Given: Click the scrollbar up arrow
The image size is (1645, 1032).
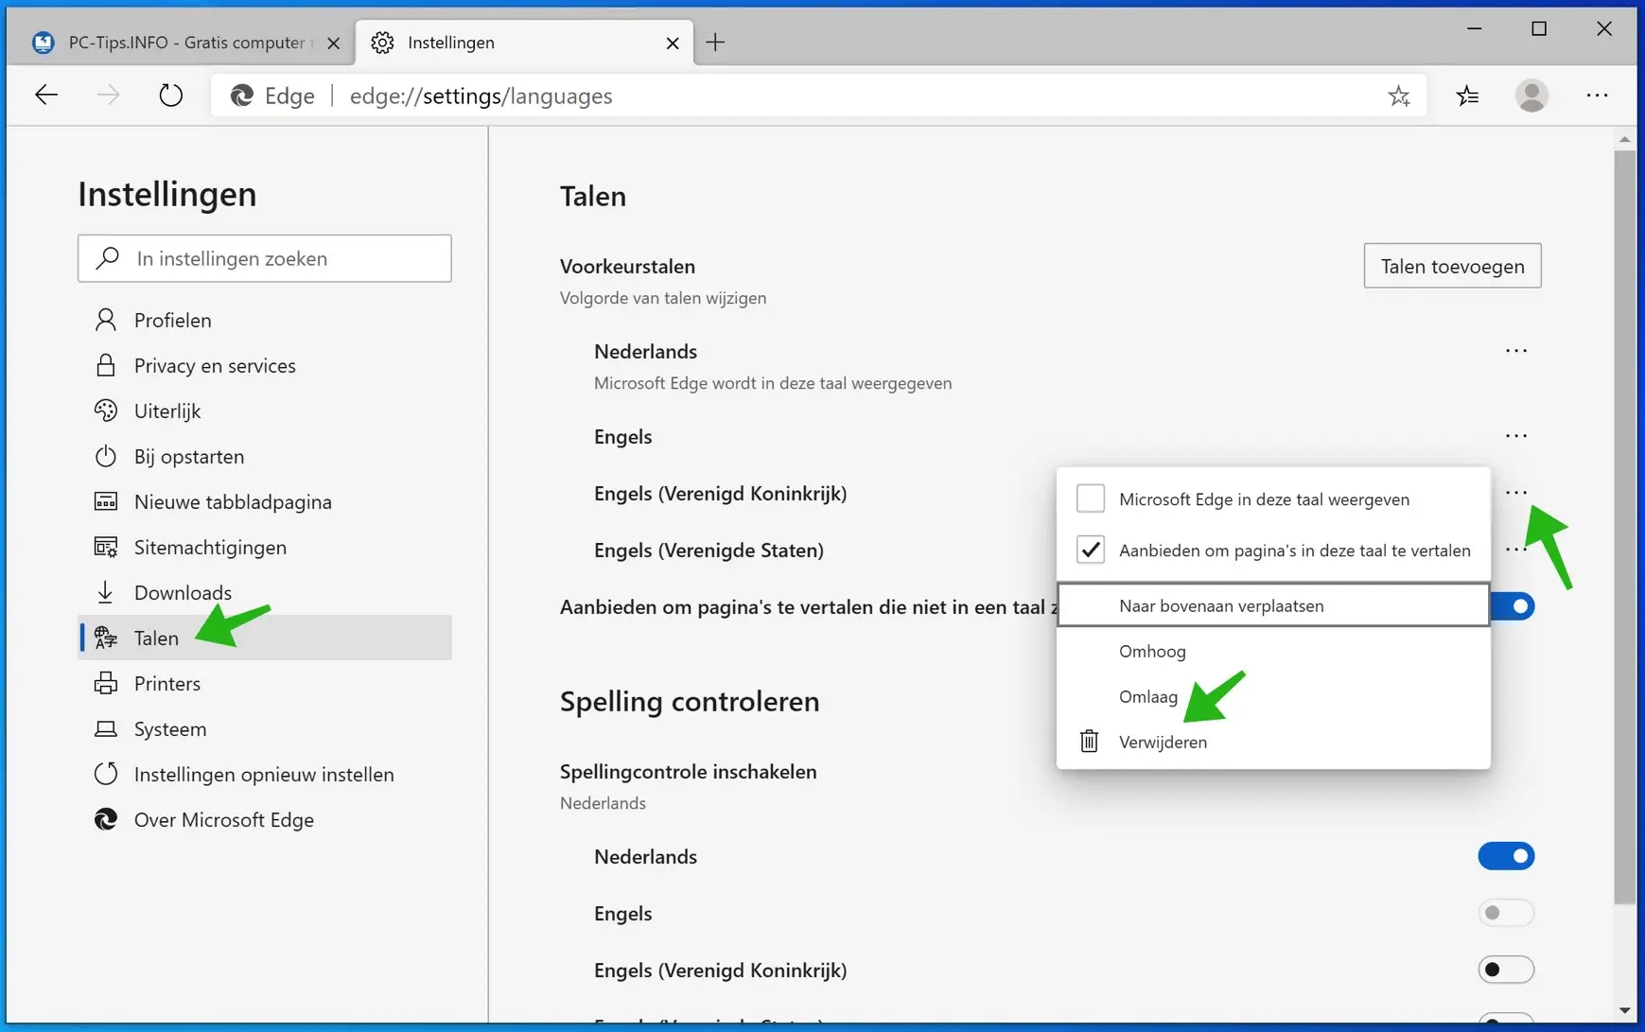Looking at the screenshot, I should click(1624, 139).
